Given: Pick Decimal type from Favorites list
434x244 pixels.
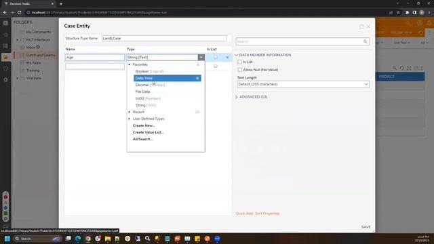Looking at the screenshot, I should pyautogui.click(x=150, y=85).
